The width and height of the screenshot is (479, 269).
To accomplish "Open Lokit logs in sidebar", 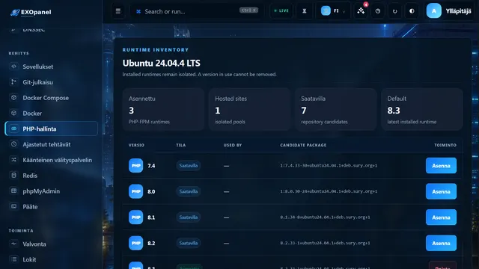I will (52, 259).
